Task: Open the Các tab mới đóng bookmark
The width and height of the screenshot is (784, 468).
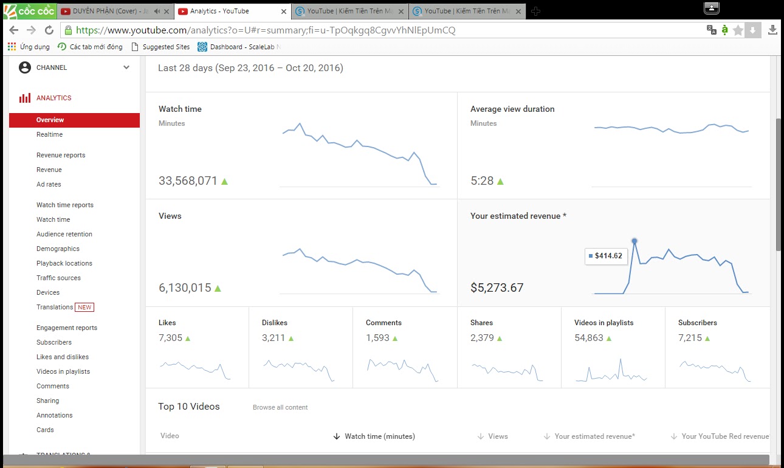Action: click(91, 47)
